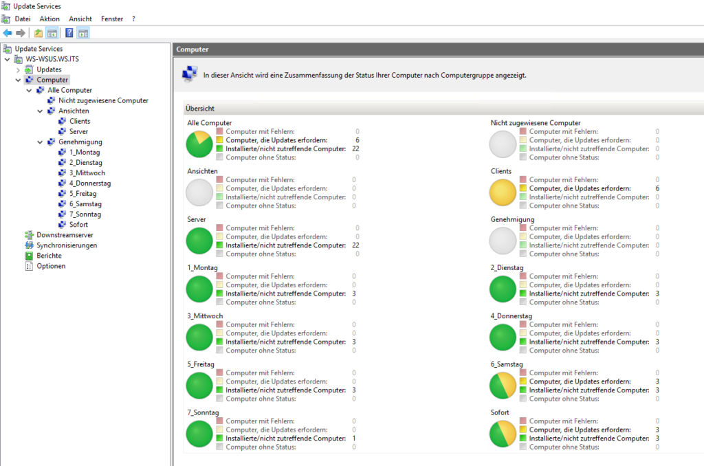Click the Update Services root icon
Image resolution: width=704 pixels, height=466 pixels.
click(7, 49)
